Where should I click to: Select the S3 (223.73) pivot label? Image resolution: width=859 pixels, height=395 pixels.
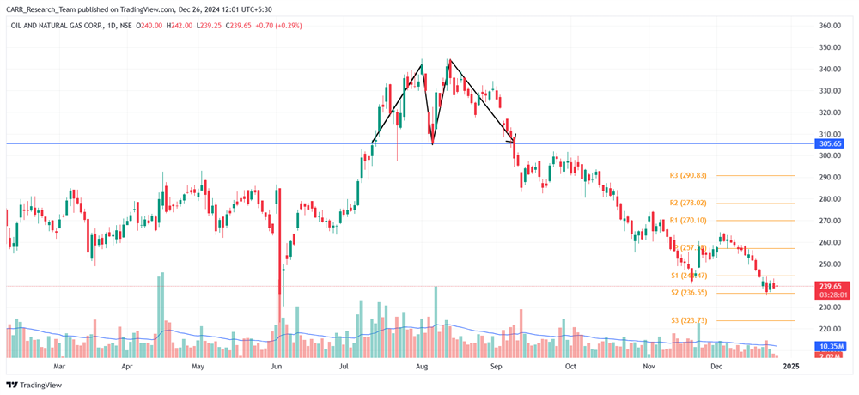[x=689, y=321]
